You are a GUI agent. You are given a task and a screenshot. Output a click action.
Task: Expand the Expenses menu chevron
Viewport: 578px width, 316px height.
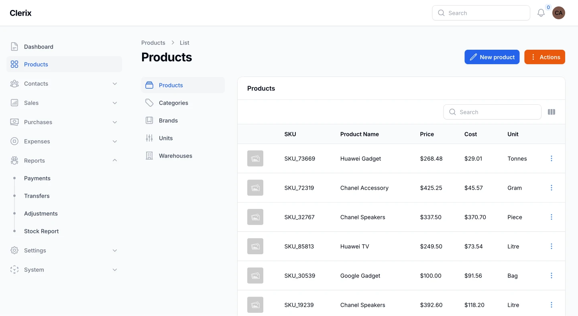pyautogui.click(x=115, y=141)
